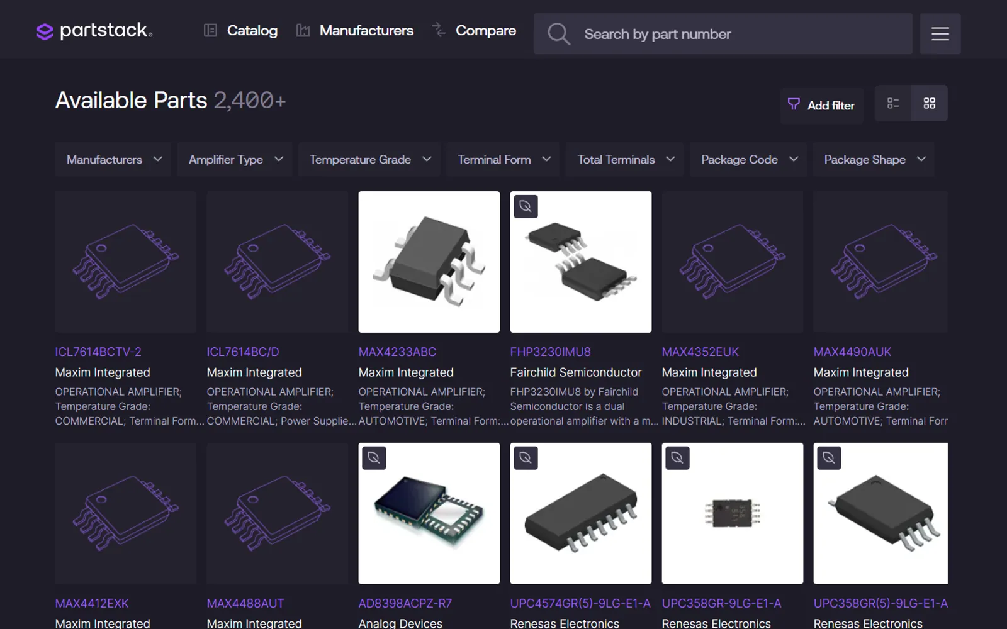This screenshot has height=629, width=1007.
Task: Click the MAX4488AUT placeholder chip image
Action: (x=278, y=513)
